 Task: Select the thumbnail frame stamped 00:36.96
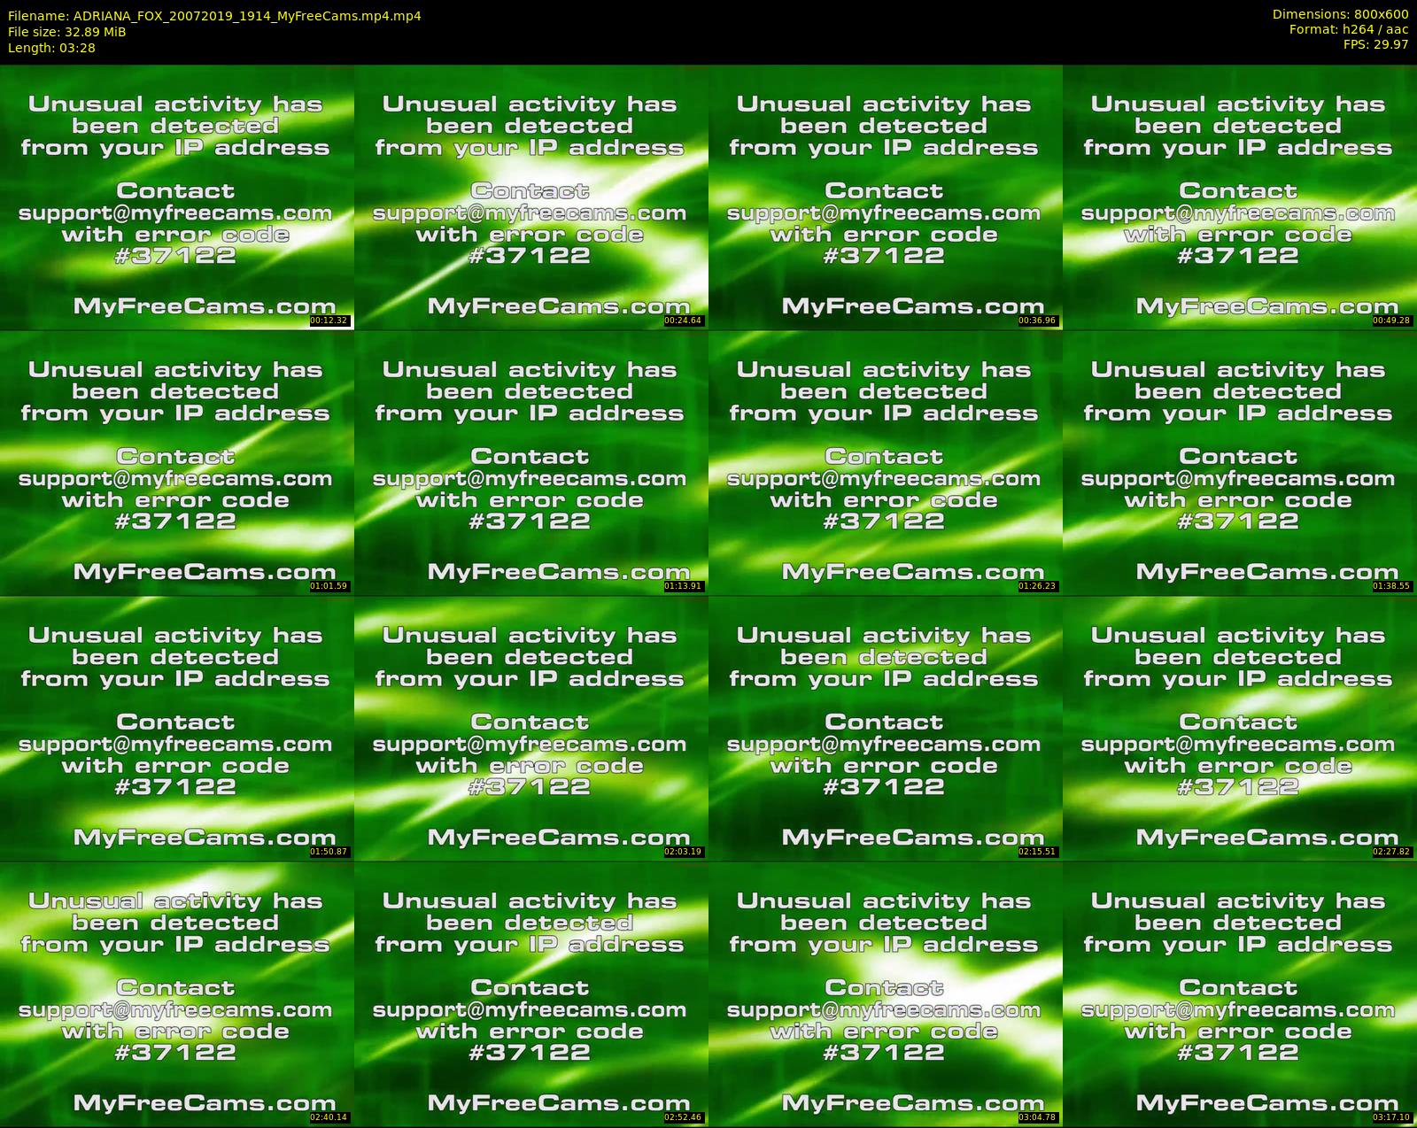click(x=885, y=197)
